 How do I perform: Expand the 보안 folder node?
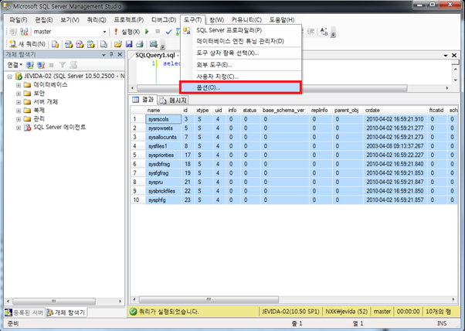19,94
